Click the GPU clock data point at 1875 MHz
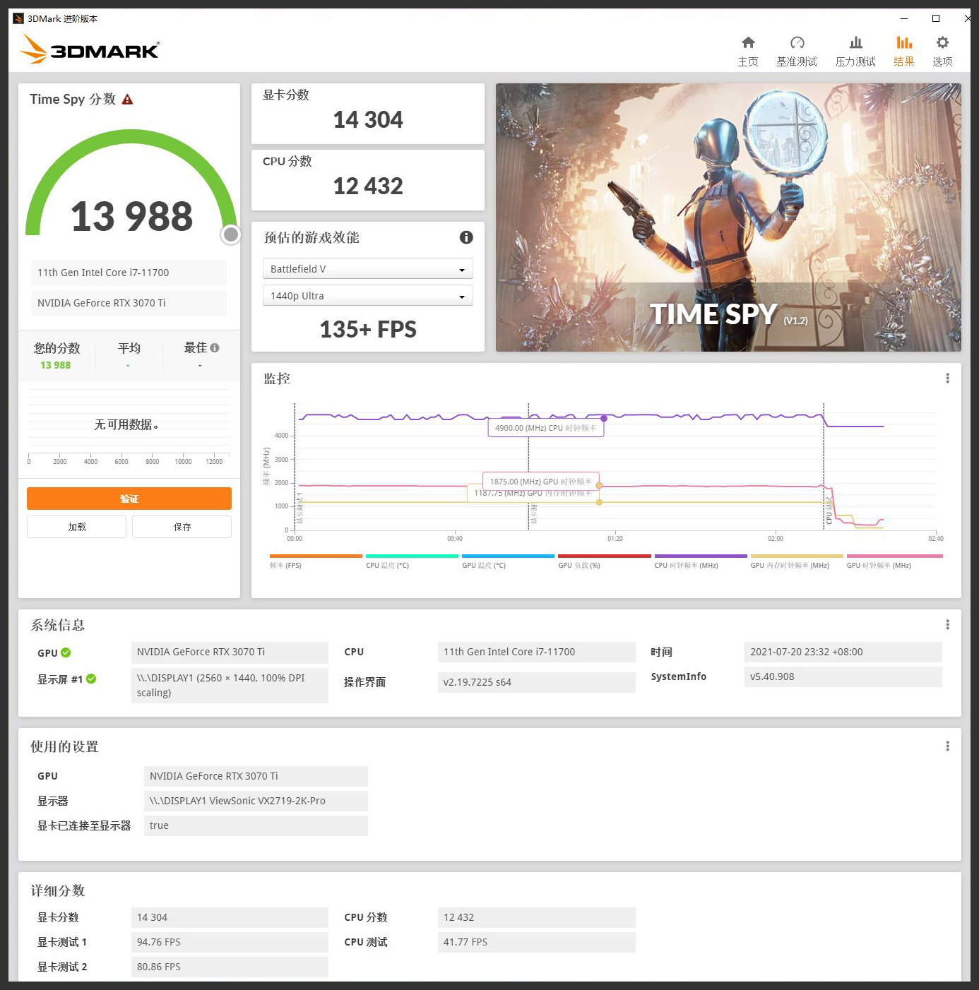Screen dimensions: 979x990 [599, 486]
